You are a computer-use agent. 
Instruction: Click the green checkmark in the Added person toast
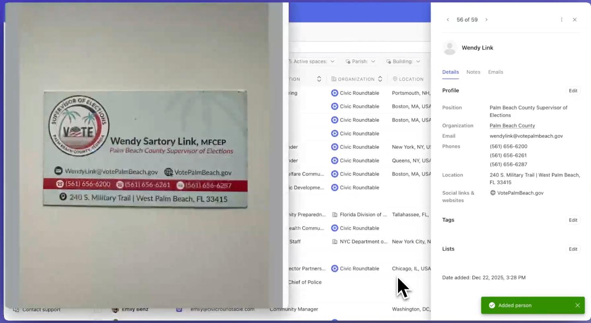pyautogui.click(x=492, y=305)
